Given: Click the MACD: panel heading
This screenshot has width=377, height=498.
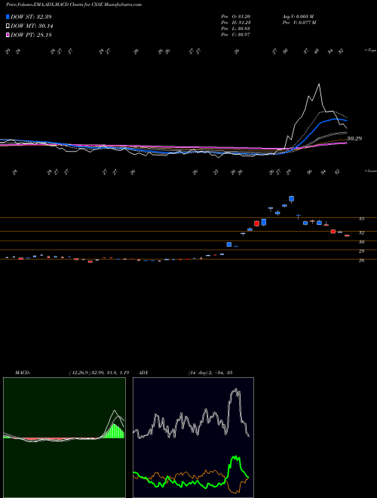Looking at the screenshot, I should pyautogui.click(x=23, y=373).
